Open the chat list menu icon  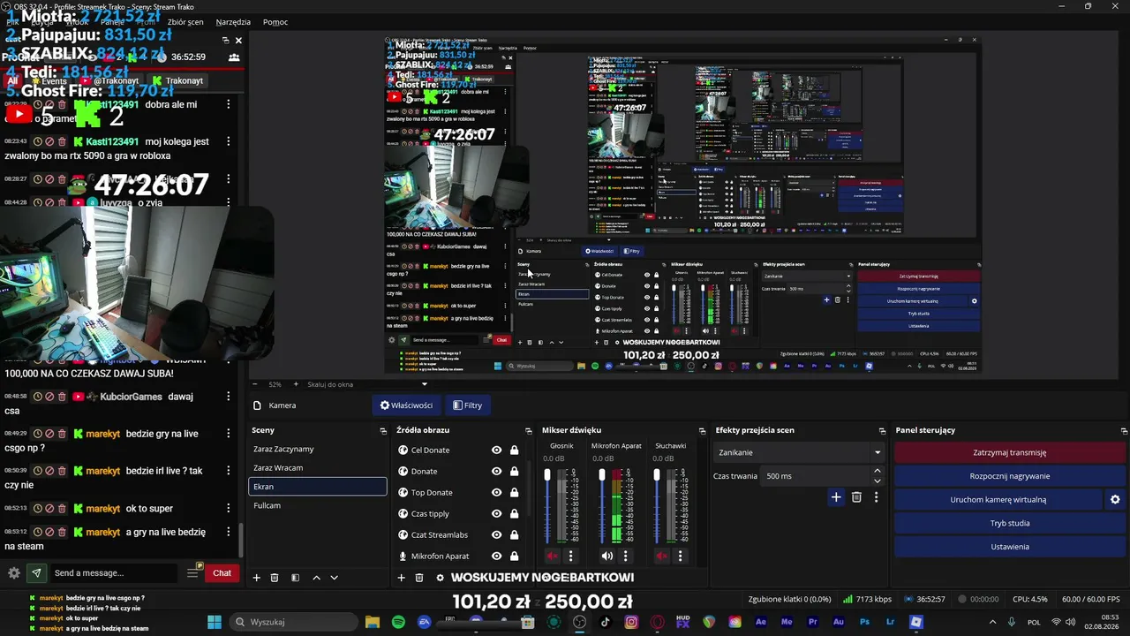click(192, 573)
